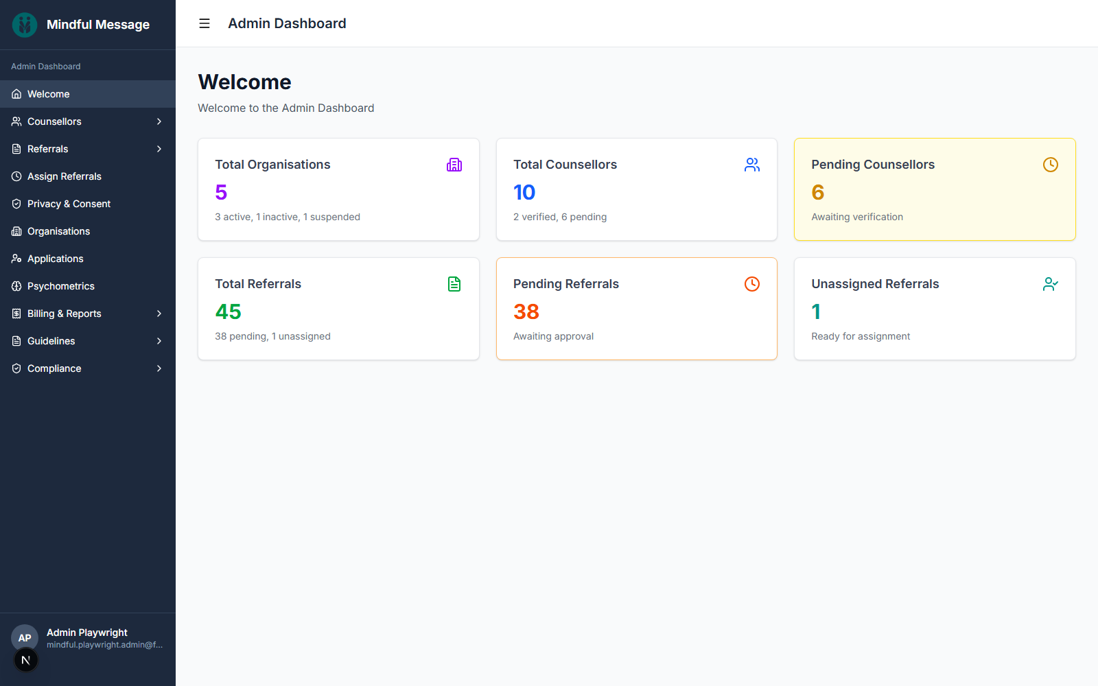Image resolution: width=1098 pixels, height=686 pixels.
Task: Click the Privacy & Consent shield icon
Action: pyautogui.click(x=16, y=204)
